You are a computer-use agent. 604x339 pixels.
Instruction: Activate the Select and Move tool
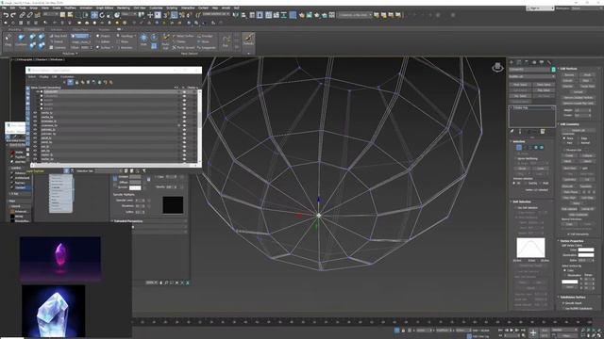click(94, 15)
